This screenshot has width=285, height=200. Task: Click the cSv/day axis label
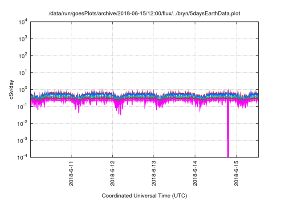click(x=11, y=89)
